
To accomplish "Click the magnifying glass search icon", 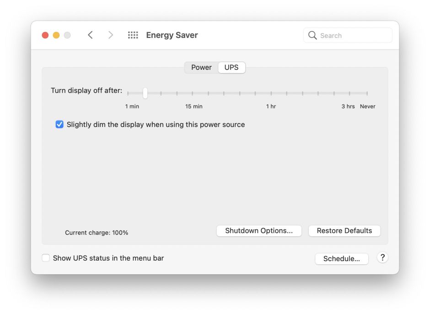I will (312, 36).
